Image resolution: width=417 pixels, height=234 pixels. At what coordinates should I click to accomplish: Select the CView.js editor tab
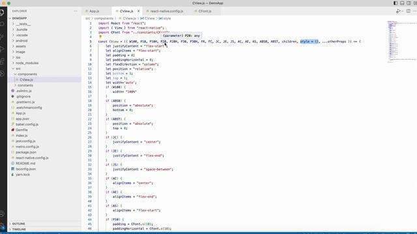tap(126, 11)
